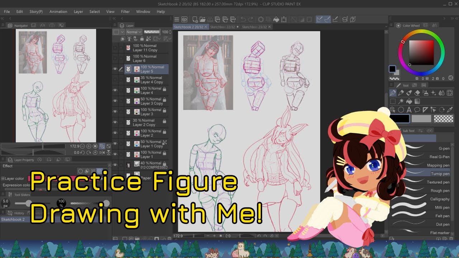Hide Layer 5 visibility eye

[115, 69]
